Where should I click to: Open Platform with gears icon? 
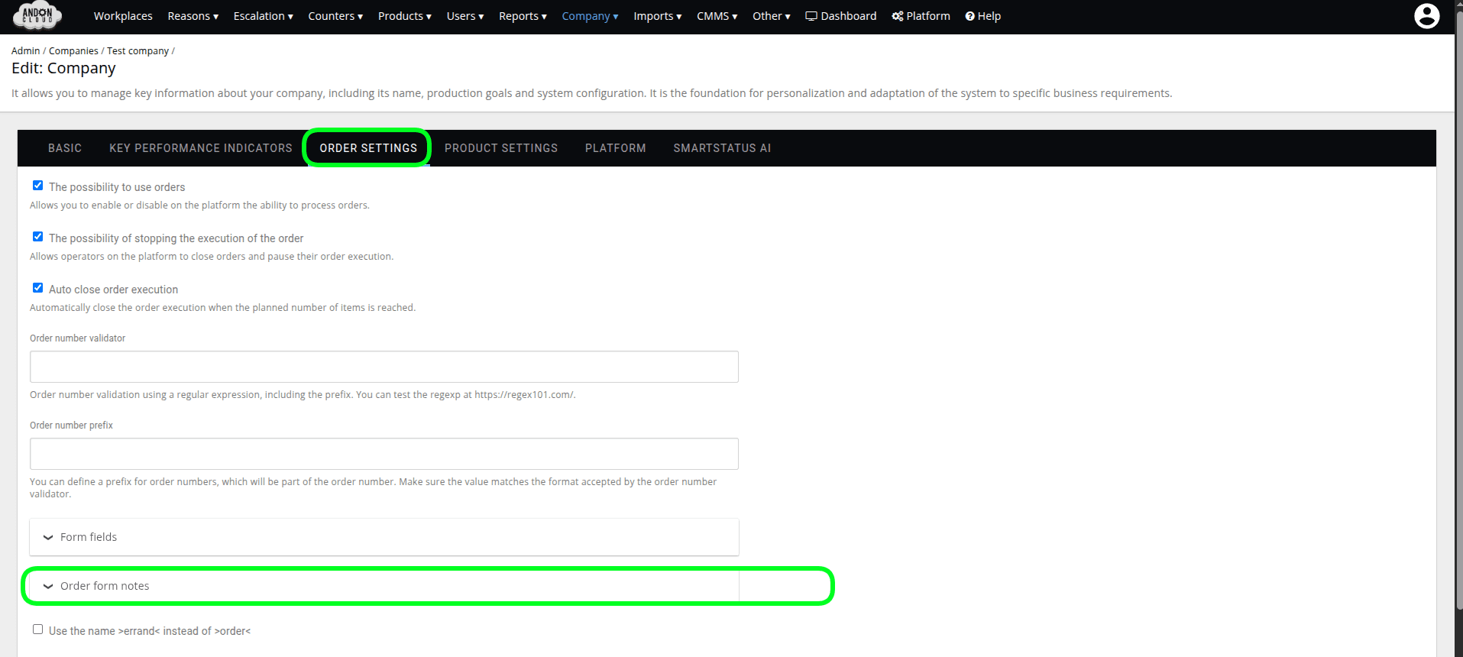pyautogui.click(x=921, y=16)
